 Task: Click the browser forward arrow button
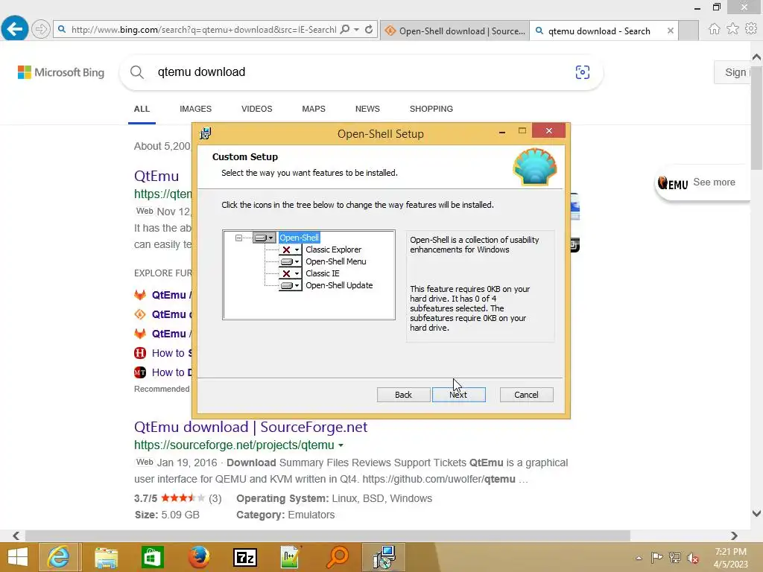click(41, 29)
